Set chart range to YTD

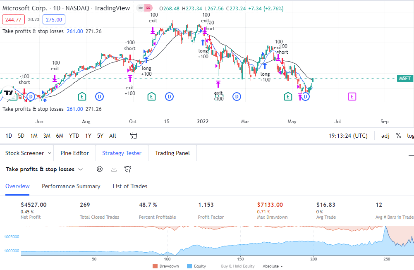[74, 136]
